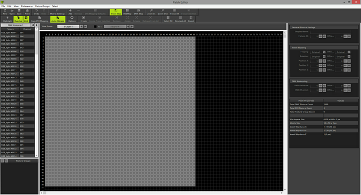
Task: Save the patch with Save icon
Action: pyautogui.click(x=19, y=12)
